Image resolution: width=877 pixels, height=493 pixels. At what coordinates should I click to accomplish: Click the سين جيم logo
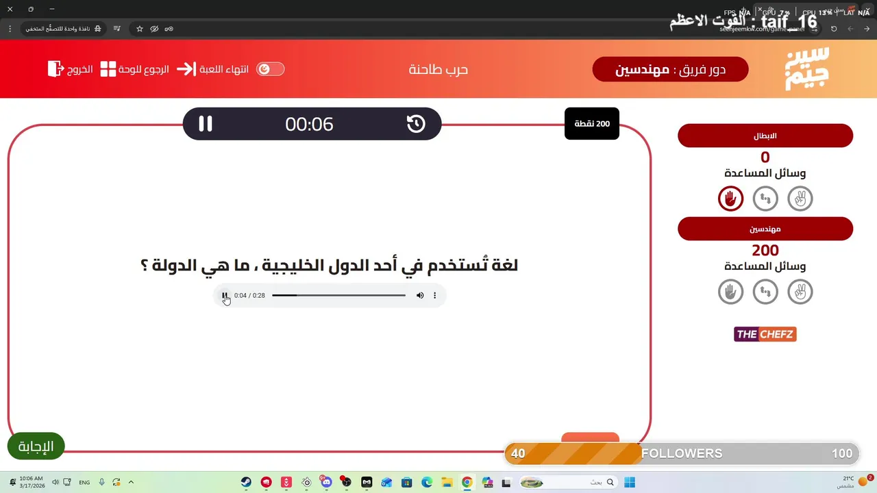coord(807,68)
